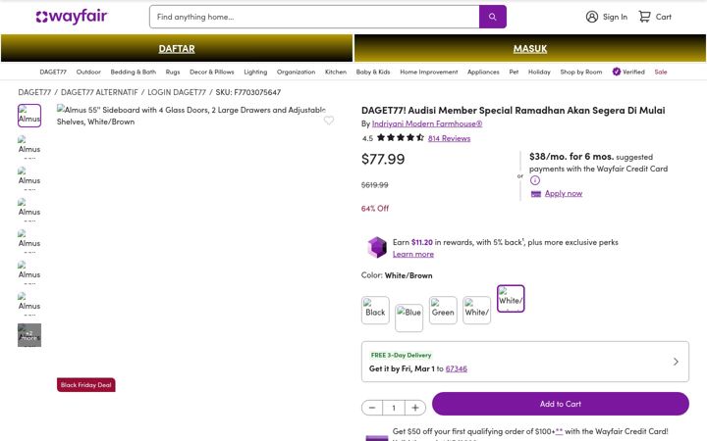The image size is (707, 441).
Task: Open the Baby & Kids menu category
Action: [x=373, y=72]
